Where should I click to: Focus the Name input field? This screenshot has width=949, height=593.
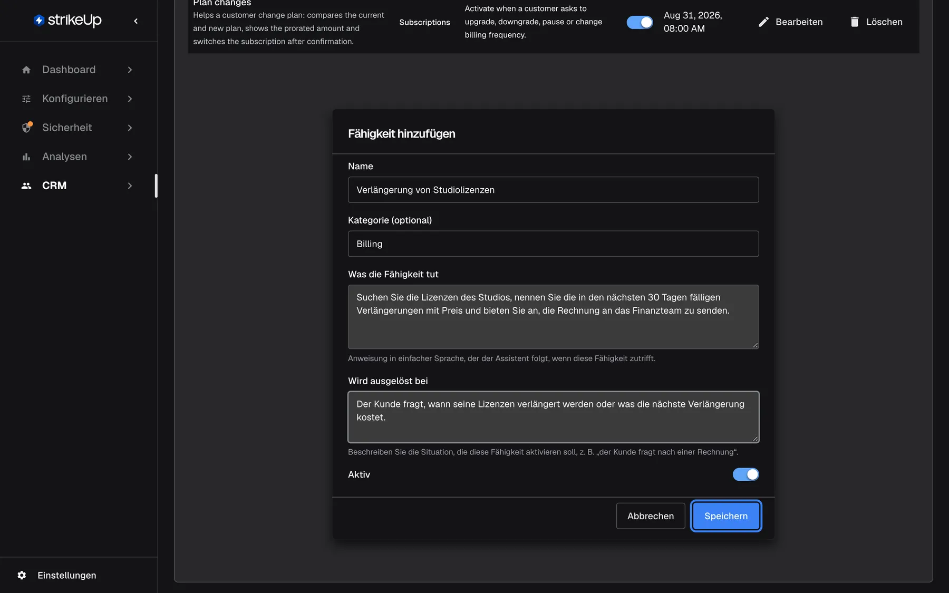point(553,190)
